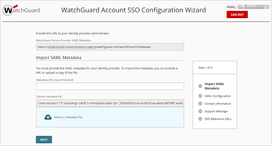The height and width of the screenshot is (146, 272).
Task: Click the uploaded metadata XML text field
Action: pos(110,103)
